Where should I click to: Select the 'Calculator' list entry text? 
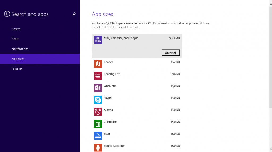(110, 122)
